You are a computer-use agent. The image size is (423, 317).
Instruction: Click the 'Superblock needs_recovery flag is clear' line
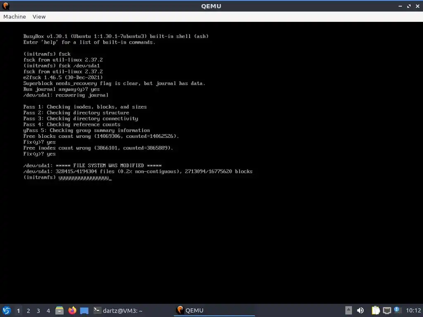[x=114, y=83]
